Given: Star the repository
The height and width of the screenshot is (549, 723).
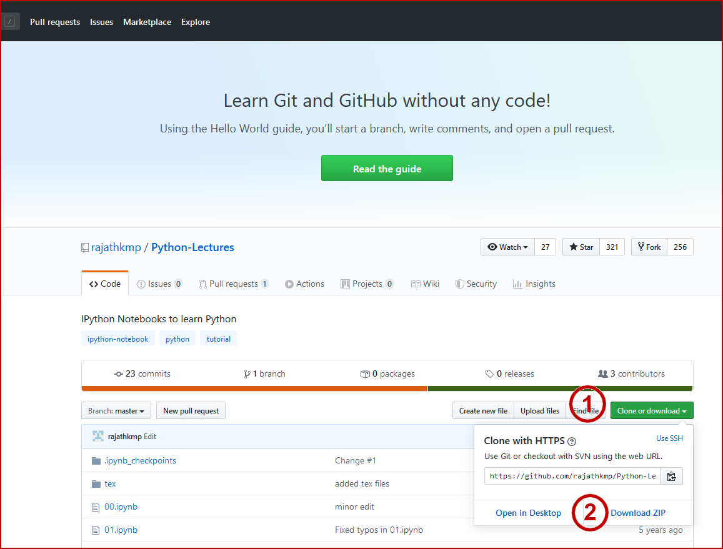Looking at the screenshot, I should click(581, 247).
